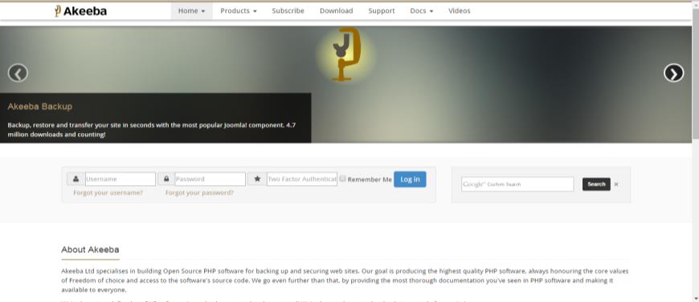This screenshot has width=699, height=302.
Task: Open the Download menu item
Action: 336,10
